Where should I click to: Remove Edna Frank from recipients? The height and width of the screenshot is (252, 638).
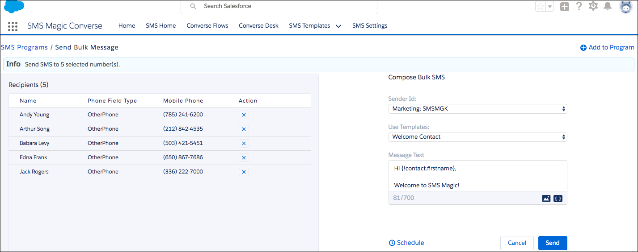(244, 157)
